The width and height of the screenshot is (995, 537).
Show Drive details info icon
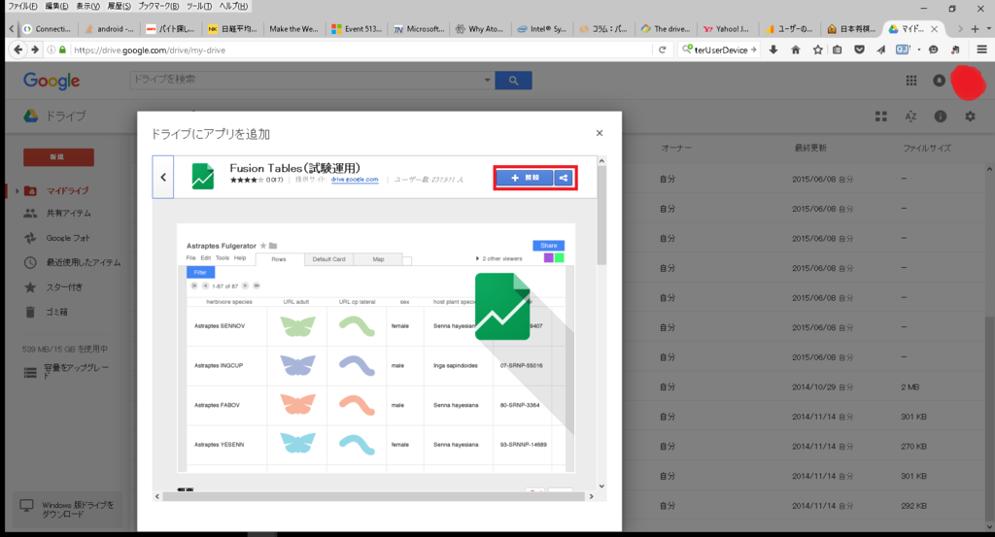(941, 117)
